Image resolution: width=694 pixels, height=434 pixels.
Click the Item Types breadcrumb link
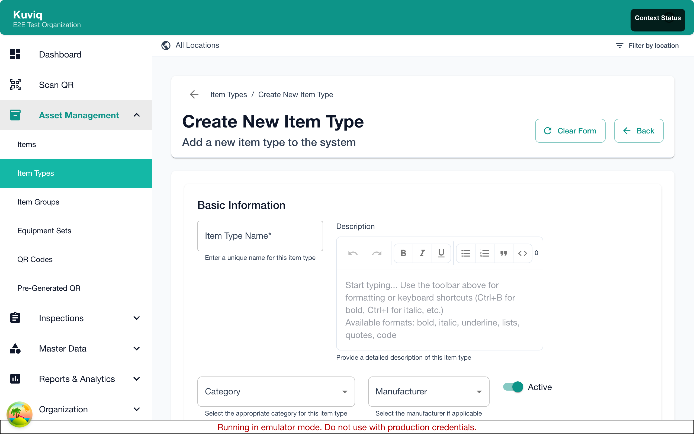point(229,94)
